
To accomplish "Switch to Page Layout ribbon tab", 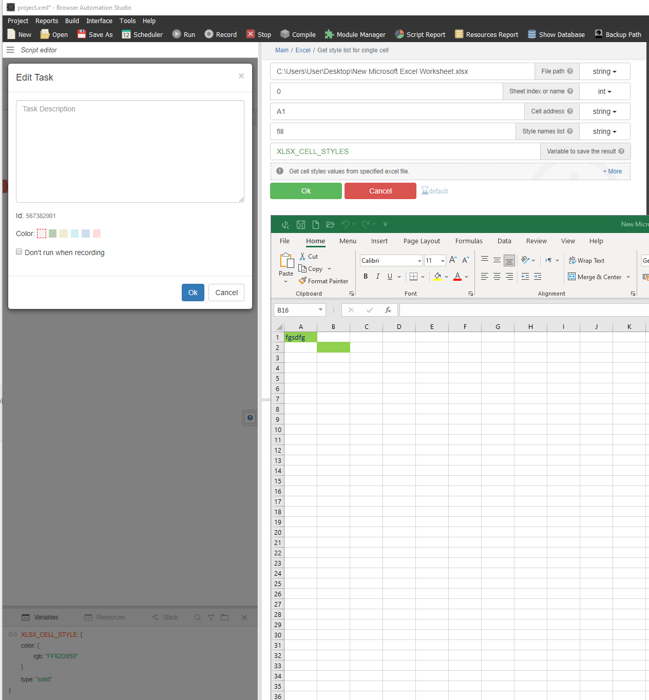I will 422,241.
